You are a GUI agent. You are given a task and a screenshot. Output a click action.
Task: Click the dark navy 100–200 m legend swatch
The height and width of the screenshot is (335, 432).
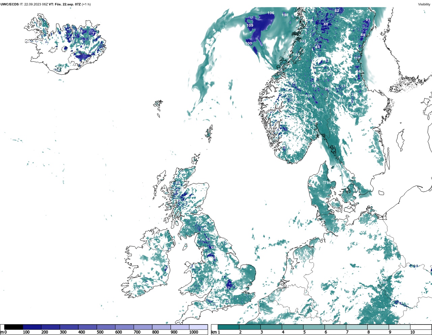click(32, 327)
